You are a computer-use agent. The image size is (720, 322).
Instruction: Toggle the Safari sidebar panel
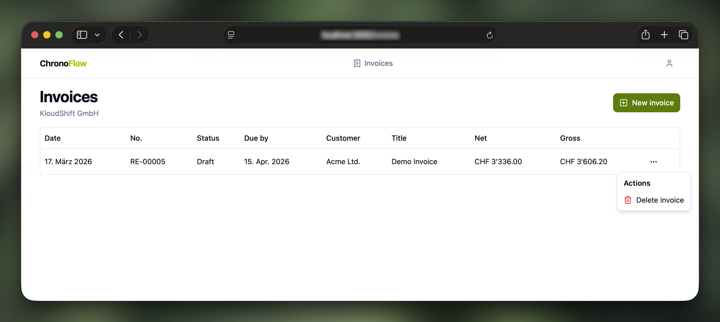coord(82,35)
